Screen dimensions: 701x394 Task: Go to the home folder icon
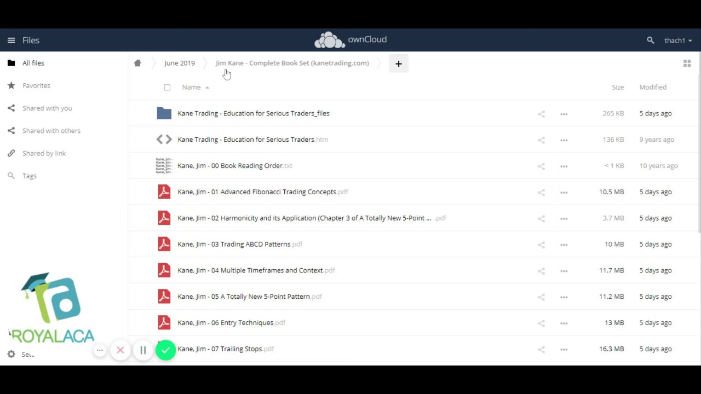[137, 63]
